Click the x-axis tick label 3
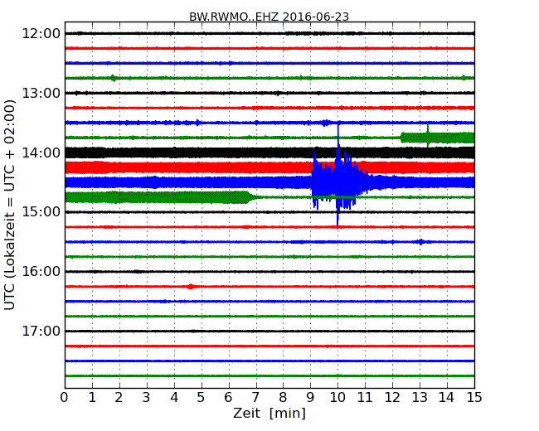Image resolution: width=539 pixels, height=431 pixels. [x=147, y=398]
